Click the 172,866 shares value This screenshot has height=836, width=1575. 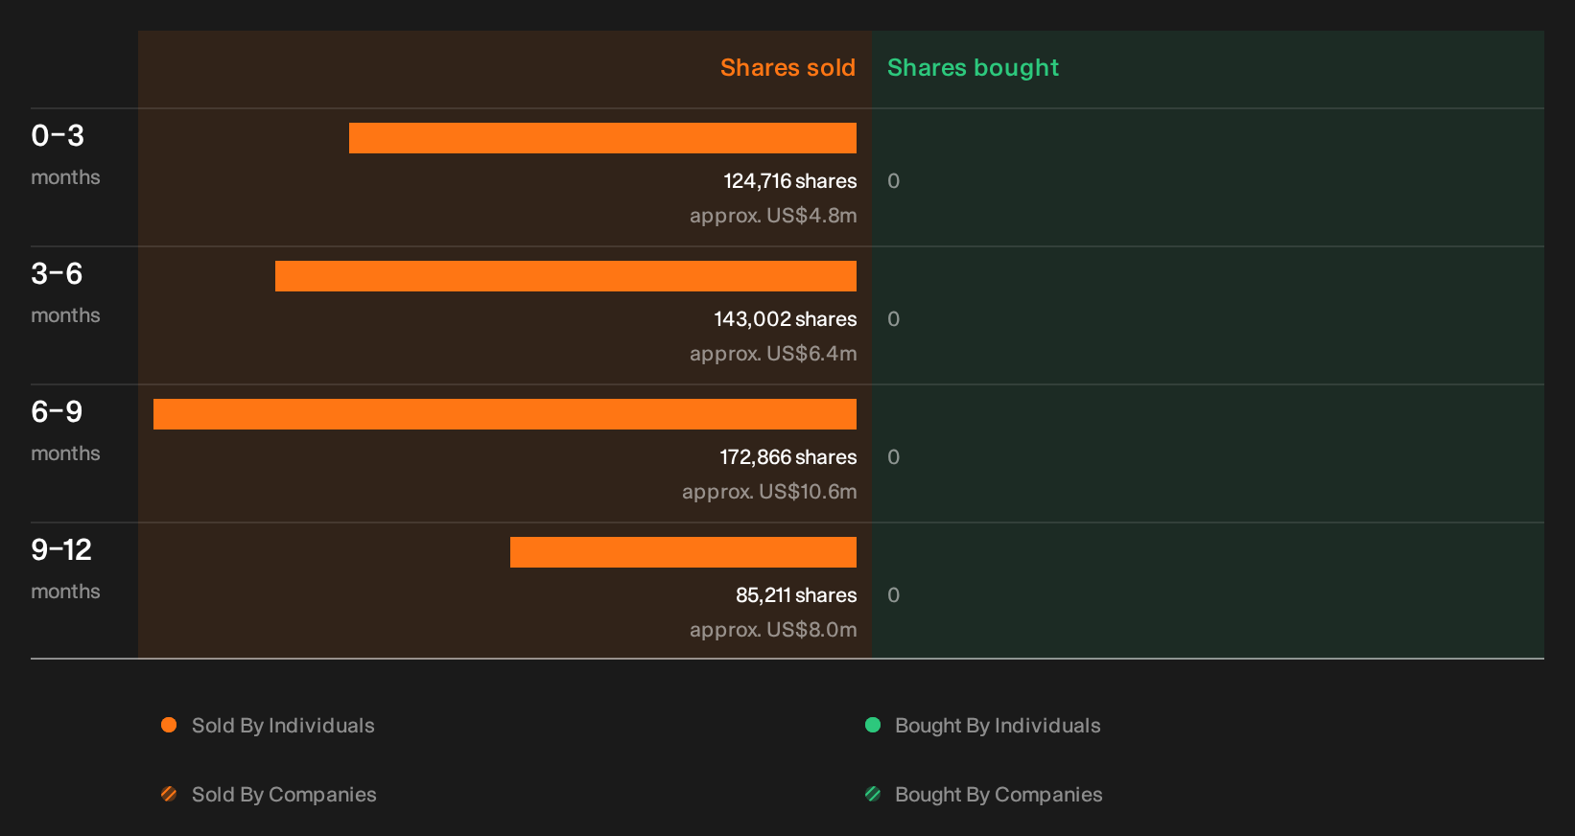click(x=788, y=457)
